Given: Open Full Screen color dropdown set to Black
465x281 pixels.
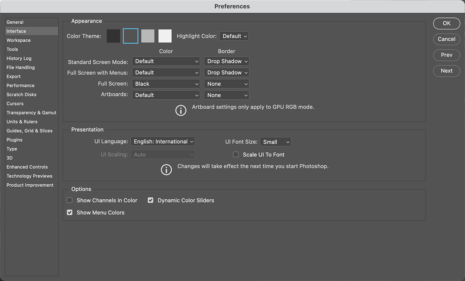Looking at the screenshot, I should pyautogui.click(x=166, y=84).
